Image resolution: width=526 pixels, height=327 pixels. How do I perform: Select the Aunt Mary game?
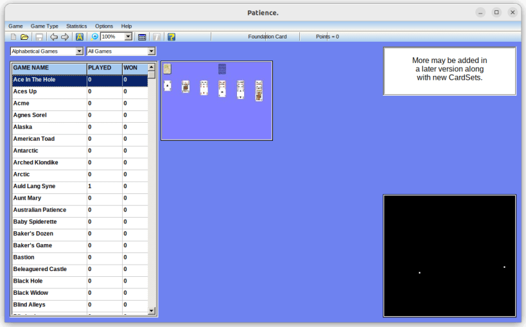pos(80,198)
